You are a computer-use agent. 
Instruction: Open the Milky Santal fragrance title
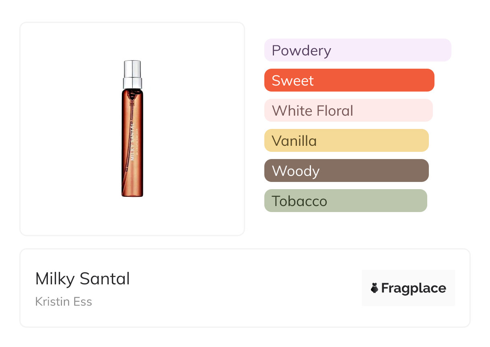pyautogui.click(x=82, y=279)
